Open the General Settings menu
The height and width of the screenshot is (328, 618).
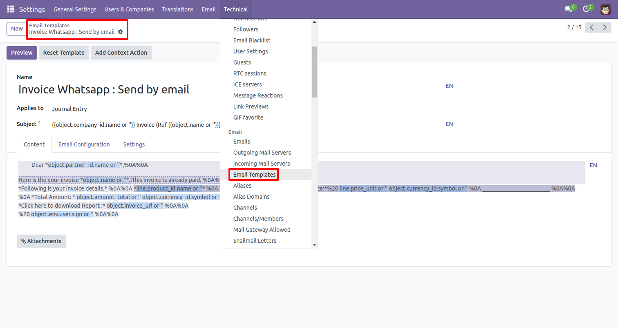75,9
